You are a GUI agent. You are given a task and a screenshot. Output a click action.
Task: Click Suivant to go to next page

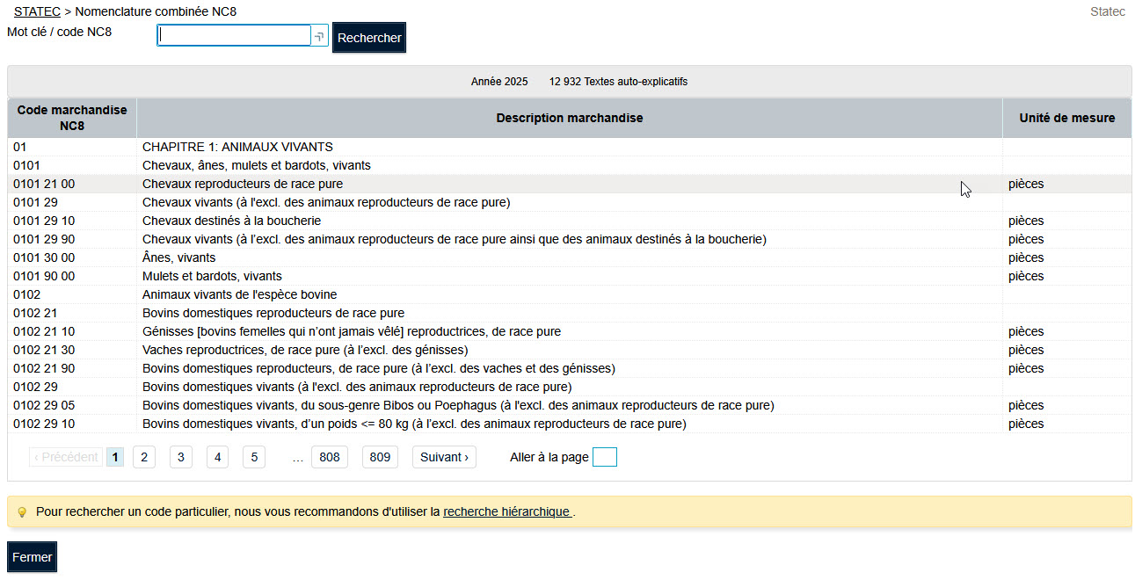(444, 457)
